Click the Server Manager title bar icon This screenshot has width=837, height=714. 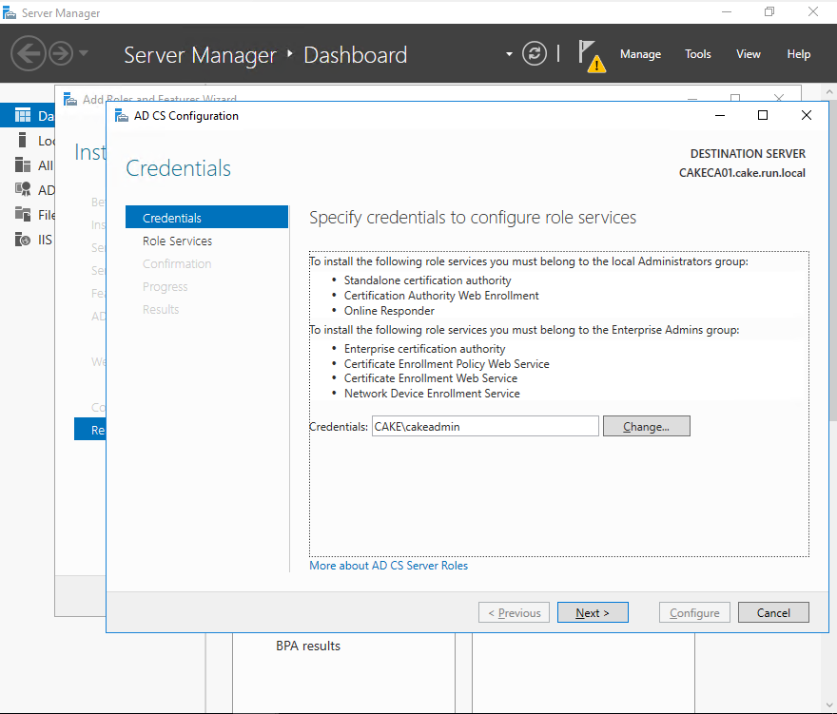click(x=10, y=12)
